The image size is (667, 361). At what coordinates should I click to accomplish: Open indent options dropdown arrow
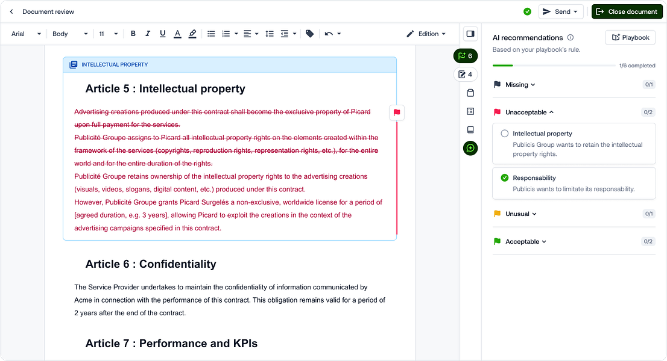(x=294, y=34)
